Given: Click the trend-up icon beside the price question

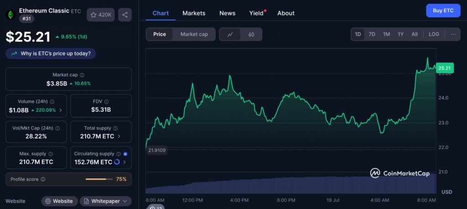Looking at the screenshot, I should click(x=14, y=54).
